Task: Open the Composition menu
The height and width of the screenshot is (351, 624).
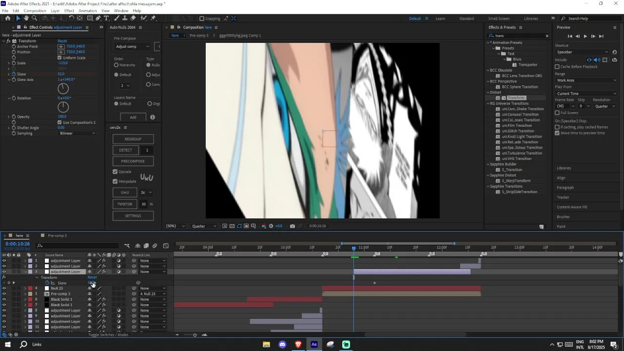Action: (x=35, y=11)
